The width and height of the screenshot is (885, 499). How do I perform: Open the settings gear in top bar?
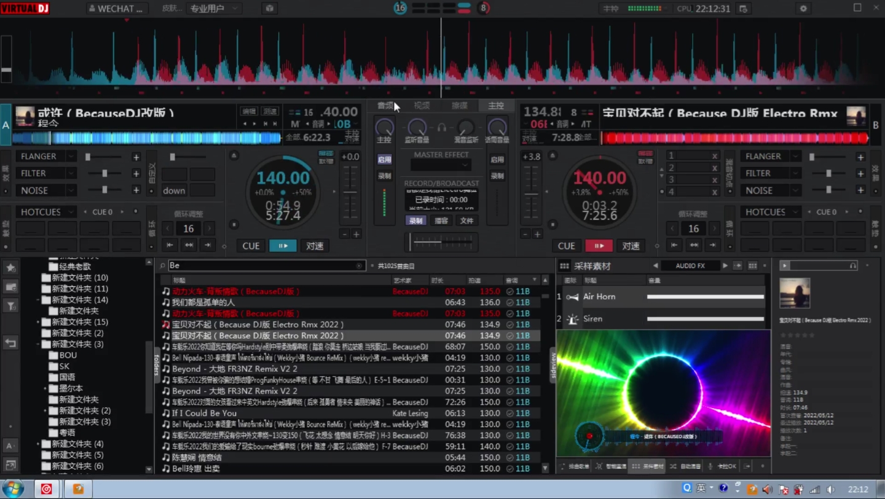point(803,9)
